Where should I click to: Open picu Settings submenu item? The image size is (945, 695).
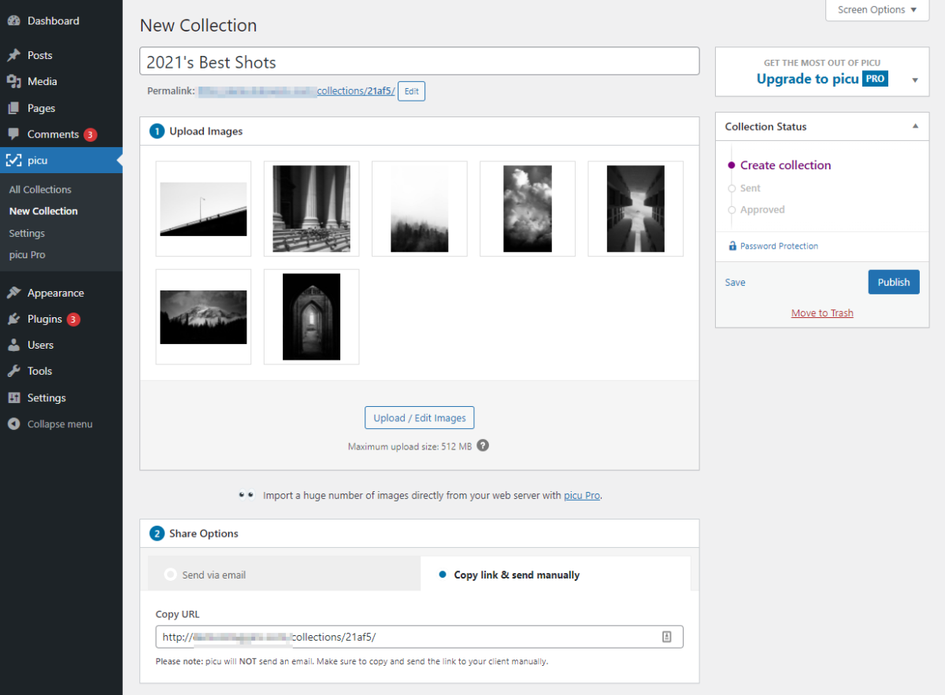click(27, 234)
